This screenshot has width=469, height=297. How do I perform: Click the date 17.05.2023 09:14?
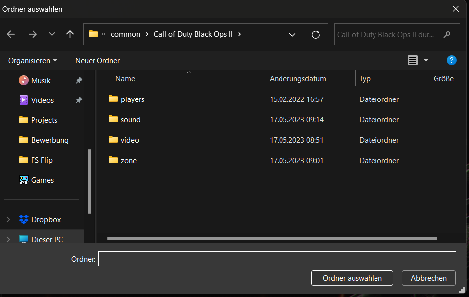click(x=296, y=119)
